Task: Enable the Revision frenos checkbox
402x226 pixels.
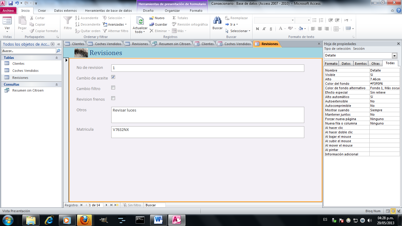Action: [113, 98]
